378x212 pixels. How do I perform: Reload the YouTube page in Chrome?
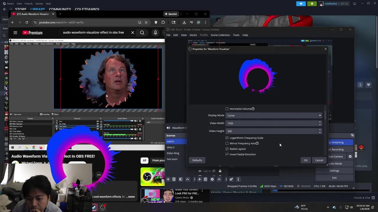[x=27, y=22]
